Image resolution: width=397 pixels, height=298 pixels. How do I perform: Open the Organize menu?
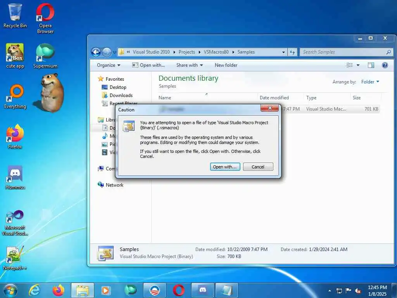[x=109, y=65]
